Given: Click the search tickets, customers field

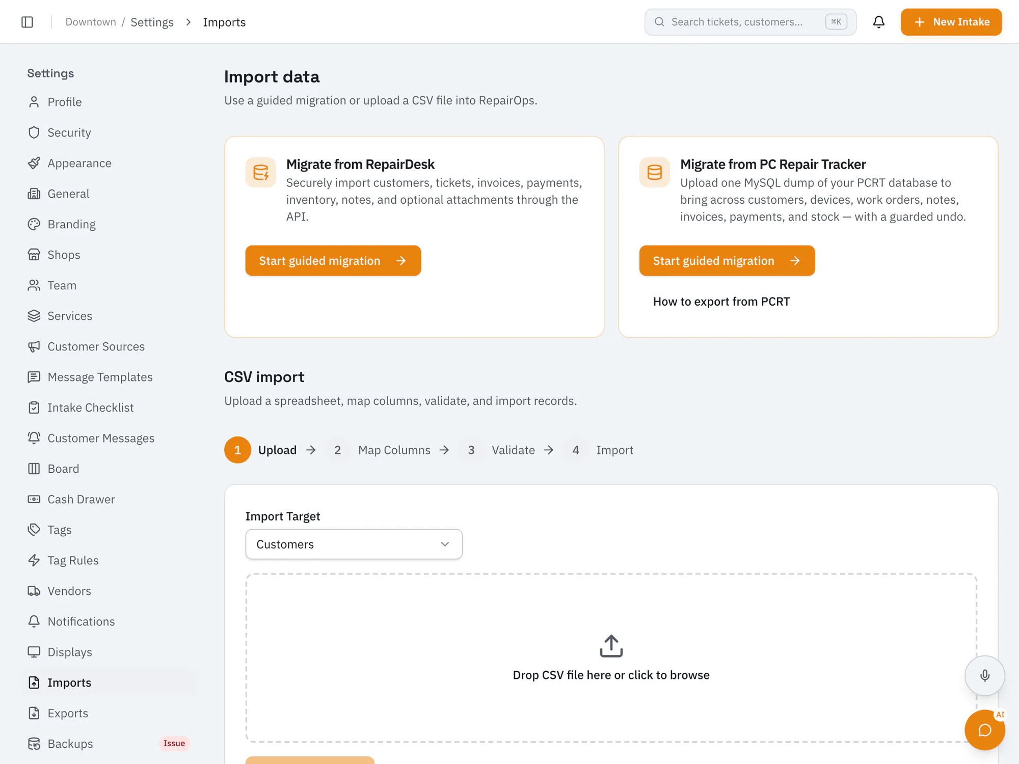Looking at the screenshot, I should coord(750,22).
